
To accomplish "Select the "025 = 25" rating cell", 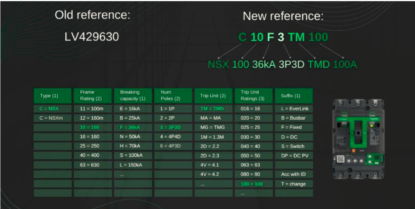I will [254, 127].
